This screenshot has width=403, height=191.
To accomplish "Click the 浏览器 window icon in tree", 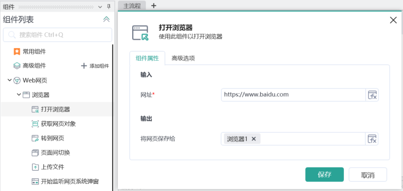I will tap(26, 95).
